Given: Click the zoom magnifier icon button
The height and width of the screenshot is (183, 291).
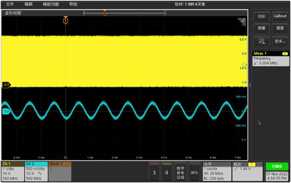Looking at the screenshot, I should coord(262,41).
